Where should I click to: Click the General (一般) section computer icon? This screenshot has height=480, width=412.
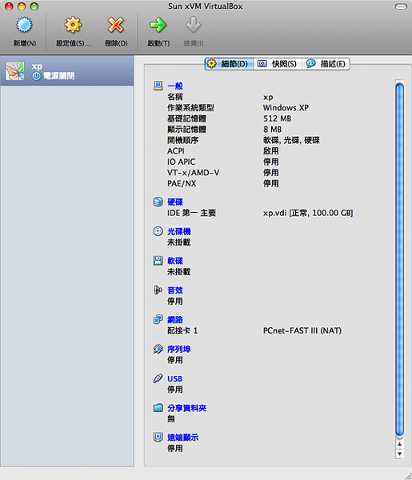coord(158,86)
